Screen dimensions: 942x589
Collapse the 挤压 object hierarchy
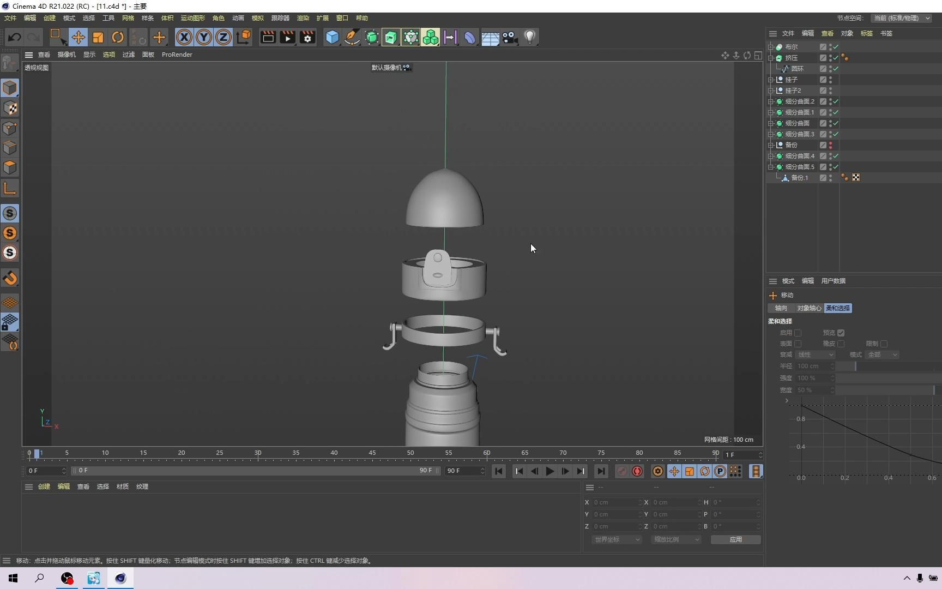tap(771, 57)
